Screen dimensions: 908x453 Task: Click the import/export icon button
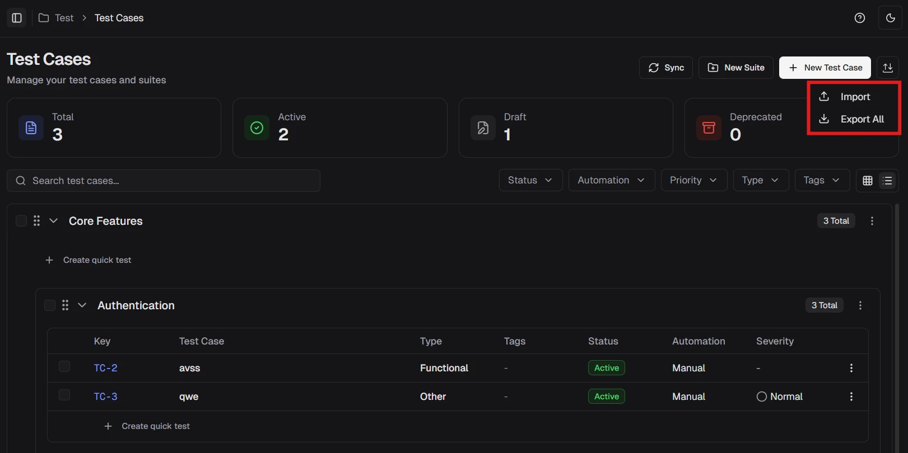[x=888, y=68]
